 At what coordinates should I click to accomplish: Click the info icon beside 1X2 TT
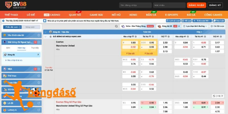pos(168,37)
